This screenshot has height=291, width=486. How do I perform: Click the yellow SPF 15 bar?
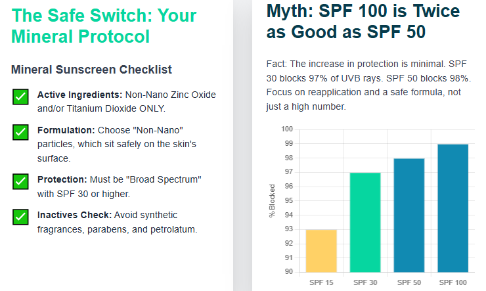(x=322, y=250)
